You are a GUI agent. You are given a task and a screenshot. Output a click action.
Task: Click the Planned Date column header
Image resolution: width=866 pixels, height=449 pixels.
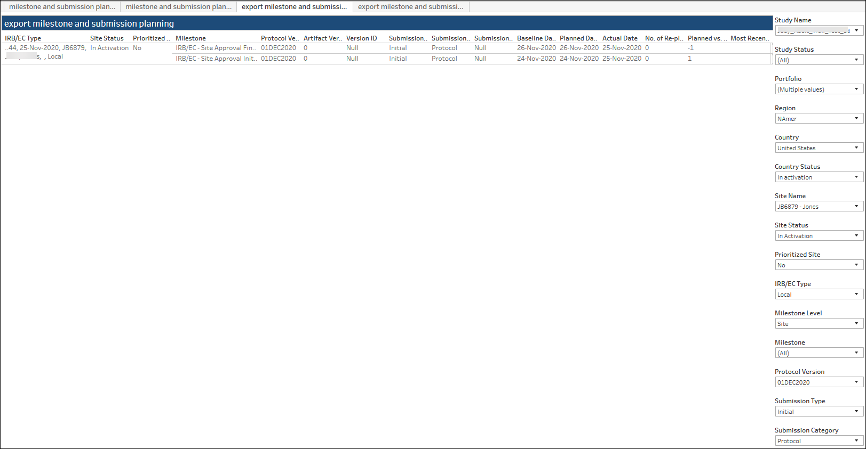578,38
